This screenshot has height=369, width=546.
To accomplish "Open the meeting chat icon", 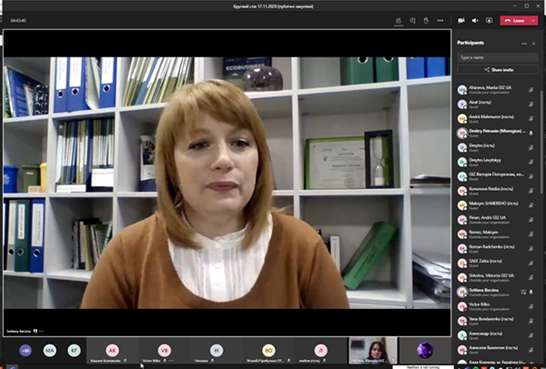I will click(412, 21).
